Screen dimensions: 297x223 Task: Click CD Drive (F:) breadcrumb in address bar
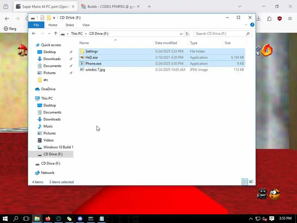pyautogui.click(x=99, y=34)
